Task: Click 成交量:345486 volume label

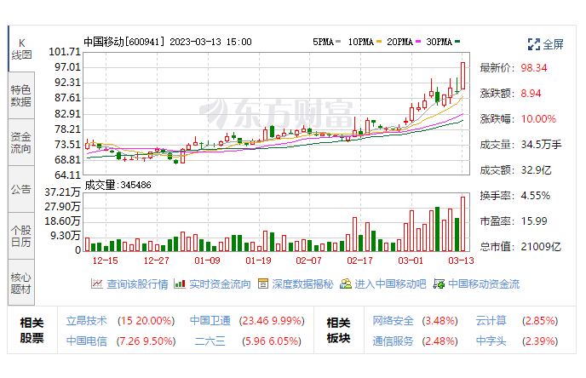Action: [118, 185]
